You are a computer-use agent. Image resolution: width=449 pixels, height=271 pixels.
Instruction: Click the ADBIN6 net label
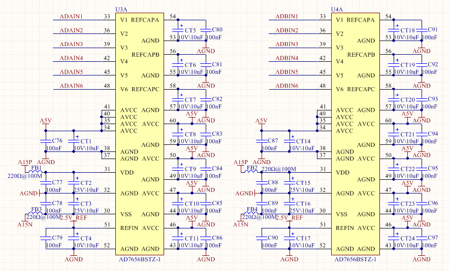(x=286, y=86)
